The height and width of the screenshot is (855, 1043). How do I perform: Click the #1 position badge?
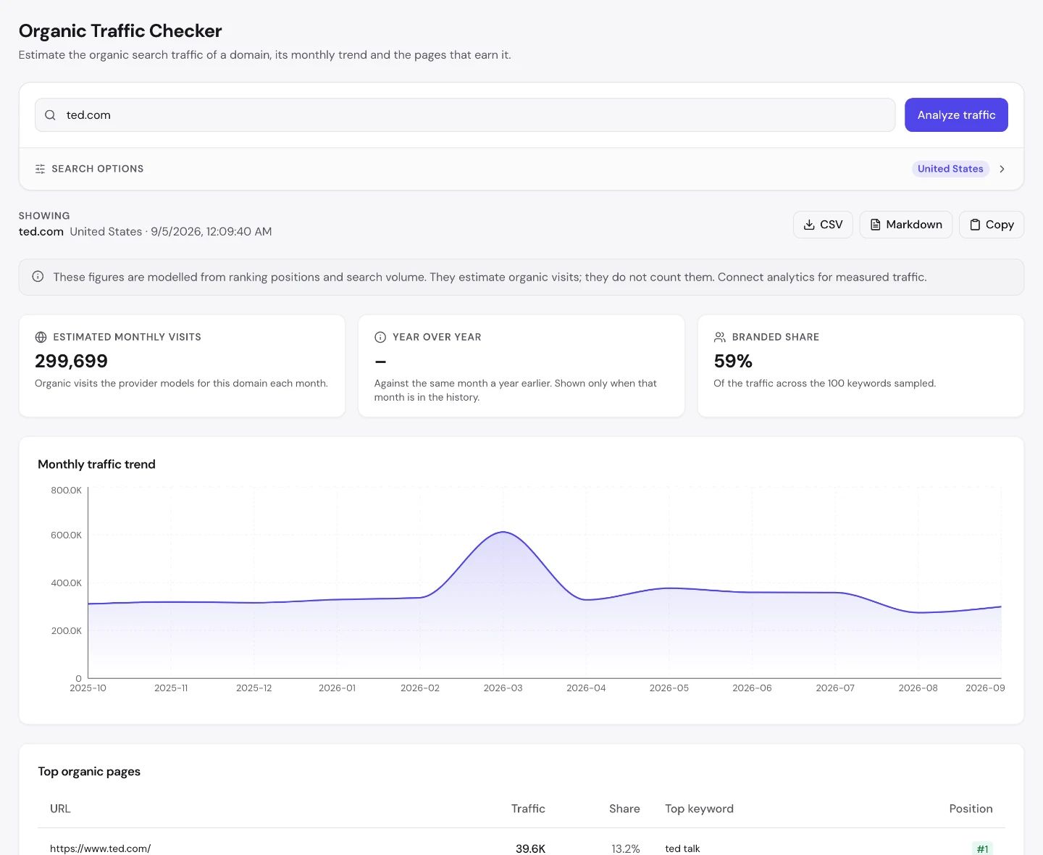tap(982, 848)
